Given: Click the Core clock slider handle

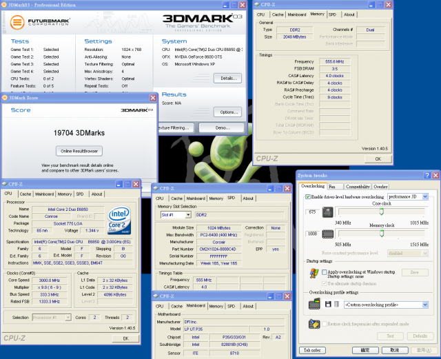Looking at the screenshot, I should pyautogui.click(x=381, y=212).
